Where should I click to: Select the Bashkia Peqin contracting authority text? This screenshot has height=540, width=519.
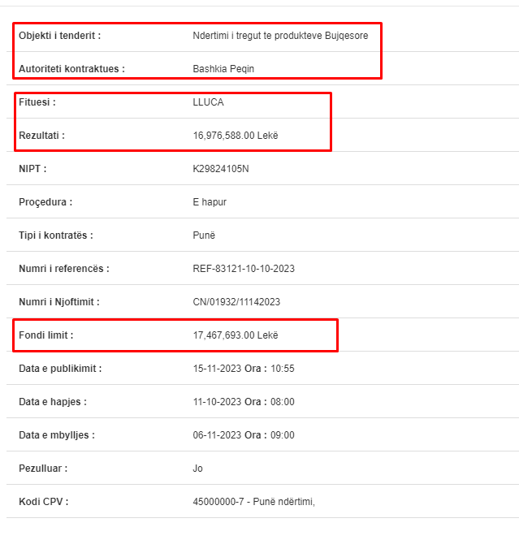click(223, 69)
